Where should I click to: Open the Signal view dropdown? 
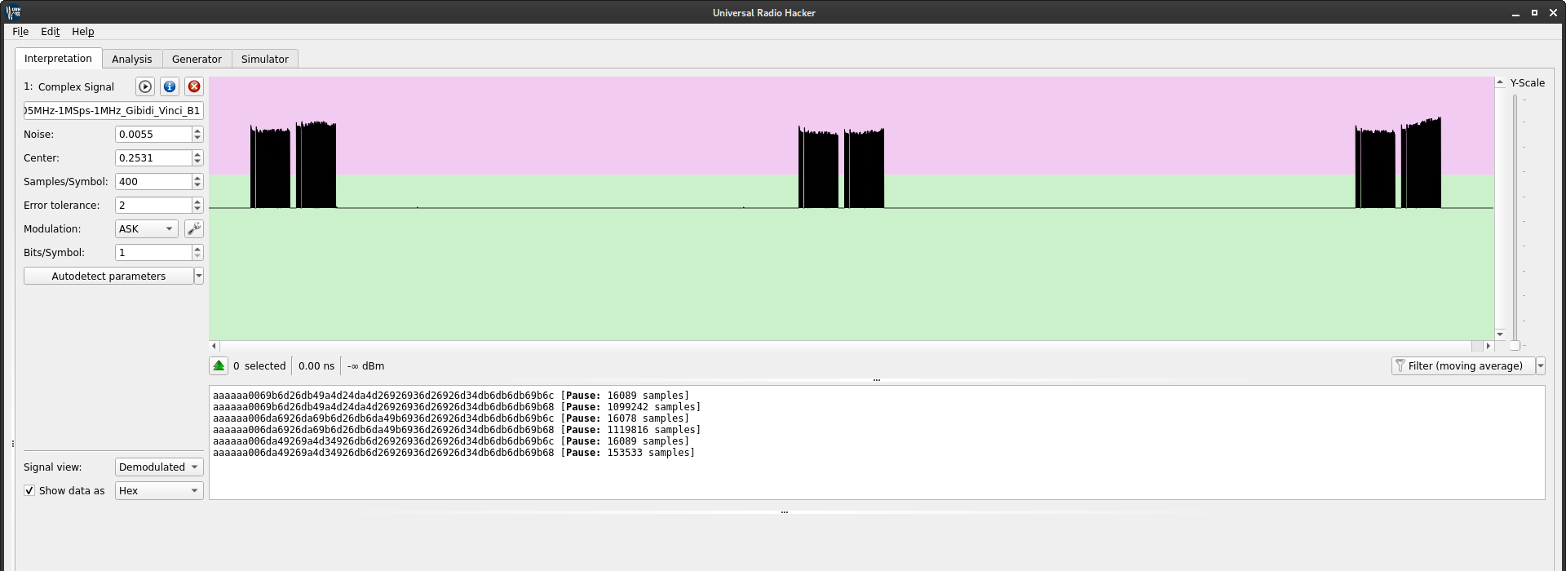pos(159,467)
